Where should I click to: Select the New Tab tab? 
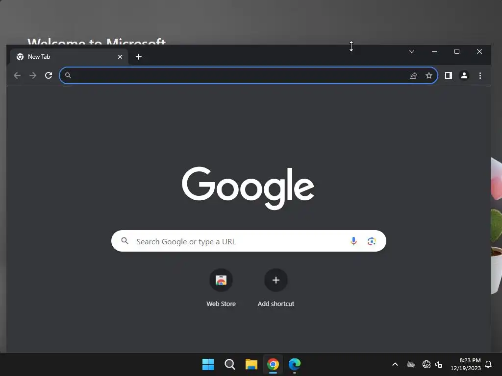[x=69, y=57]
